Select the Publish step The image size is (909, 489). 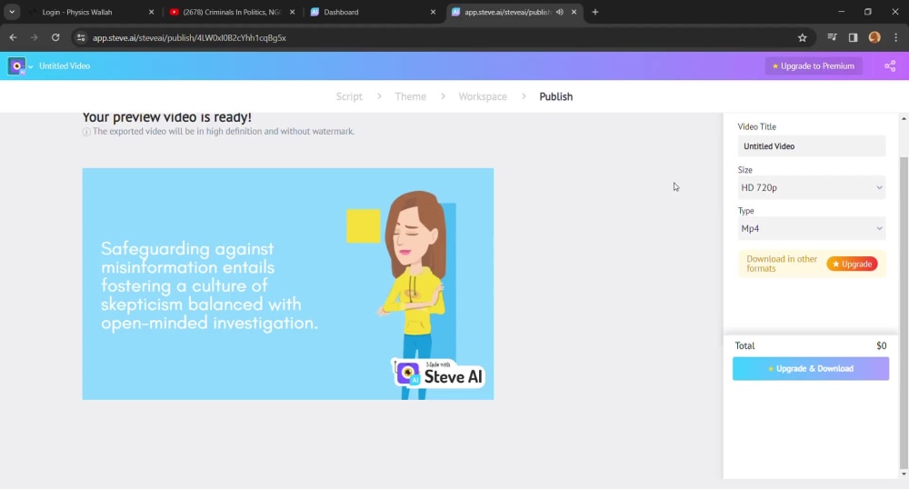coord(556,96)
